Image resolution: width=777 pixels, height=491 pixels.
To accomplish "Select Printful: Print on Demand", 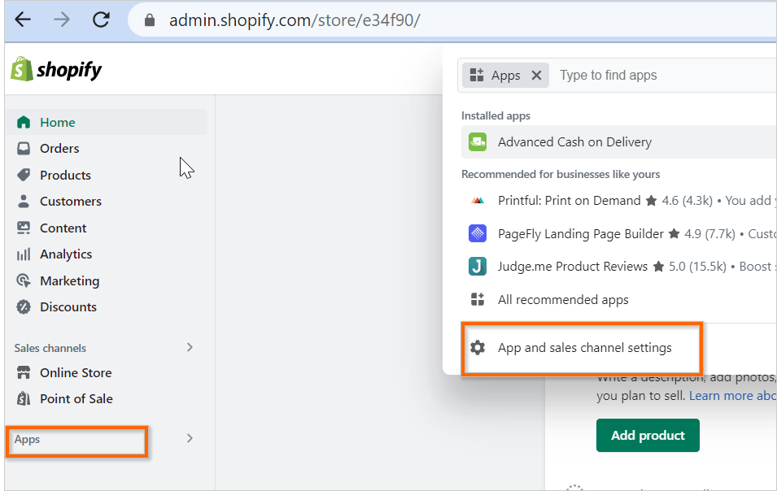I will (x=570, y=201).
